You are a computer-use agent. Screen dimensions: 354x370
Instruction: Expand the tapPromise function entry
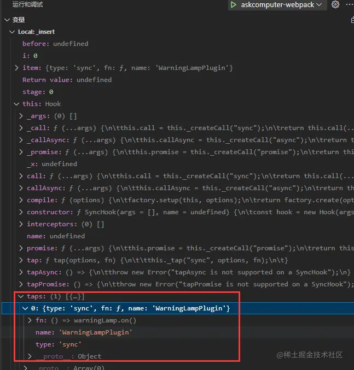click(x=21, y=284)
